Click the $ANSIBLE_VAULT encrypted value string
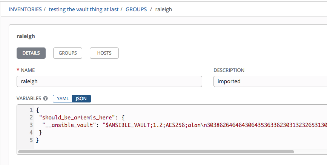 [215, 125]
